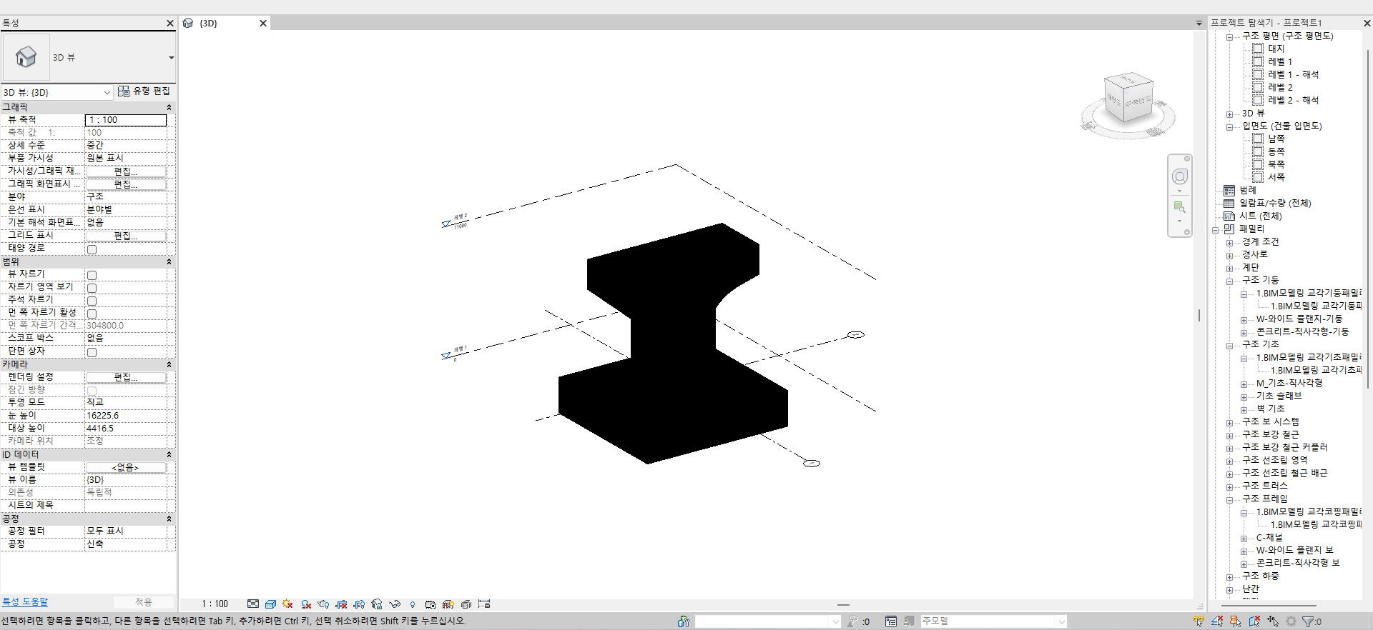Screen dimensions: 1373x630
Task: Enable the 태양 경로 checkbox
Action: coord(92,249)
